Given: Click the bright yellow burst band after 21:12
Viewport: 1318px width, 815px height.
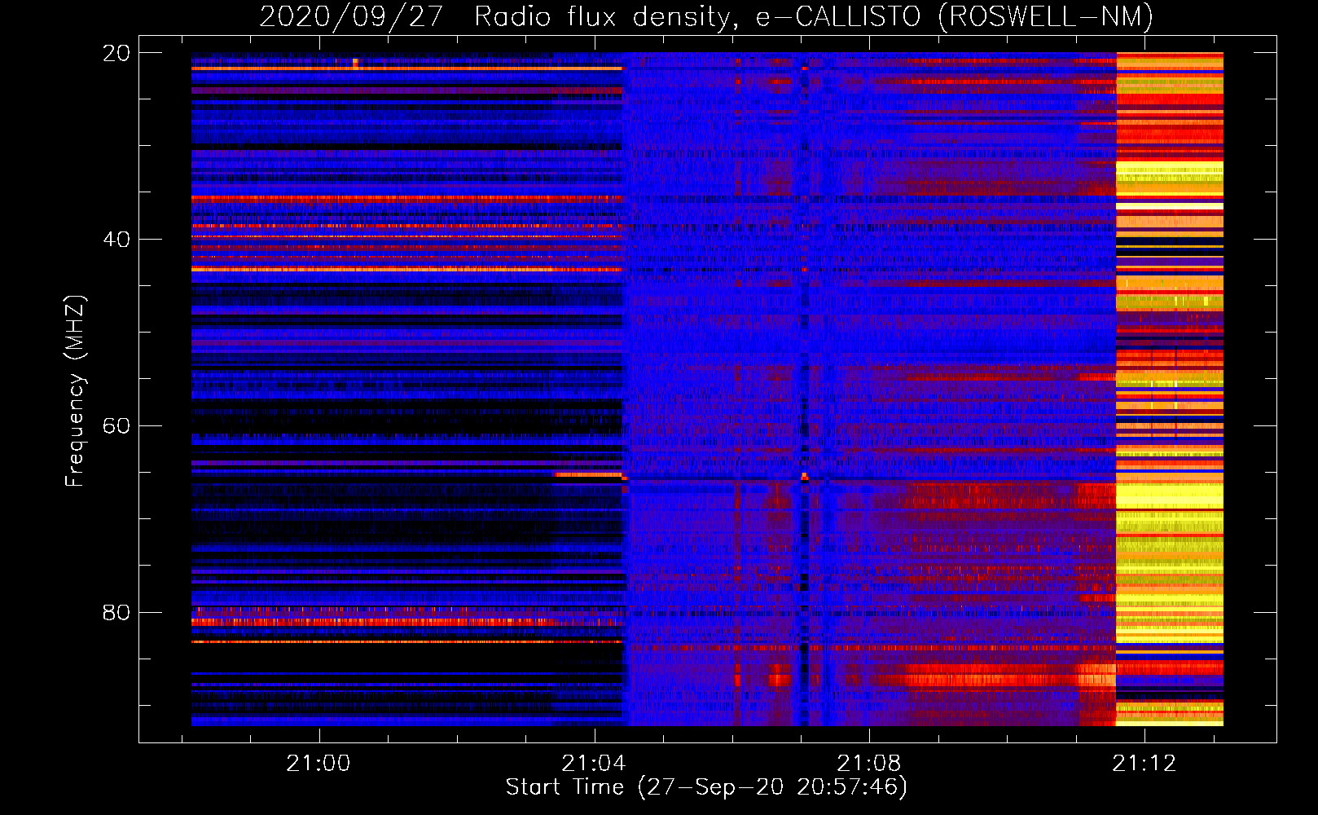Looking at the screenshot, I should (1170, 390).
